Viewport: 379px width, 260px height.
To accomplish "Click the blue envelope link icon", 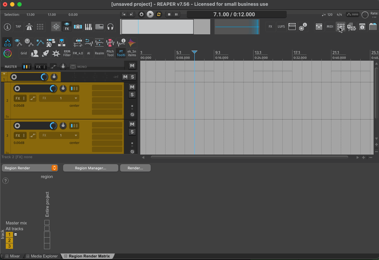I will tap(8, 43).
